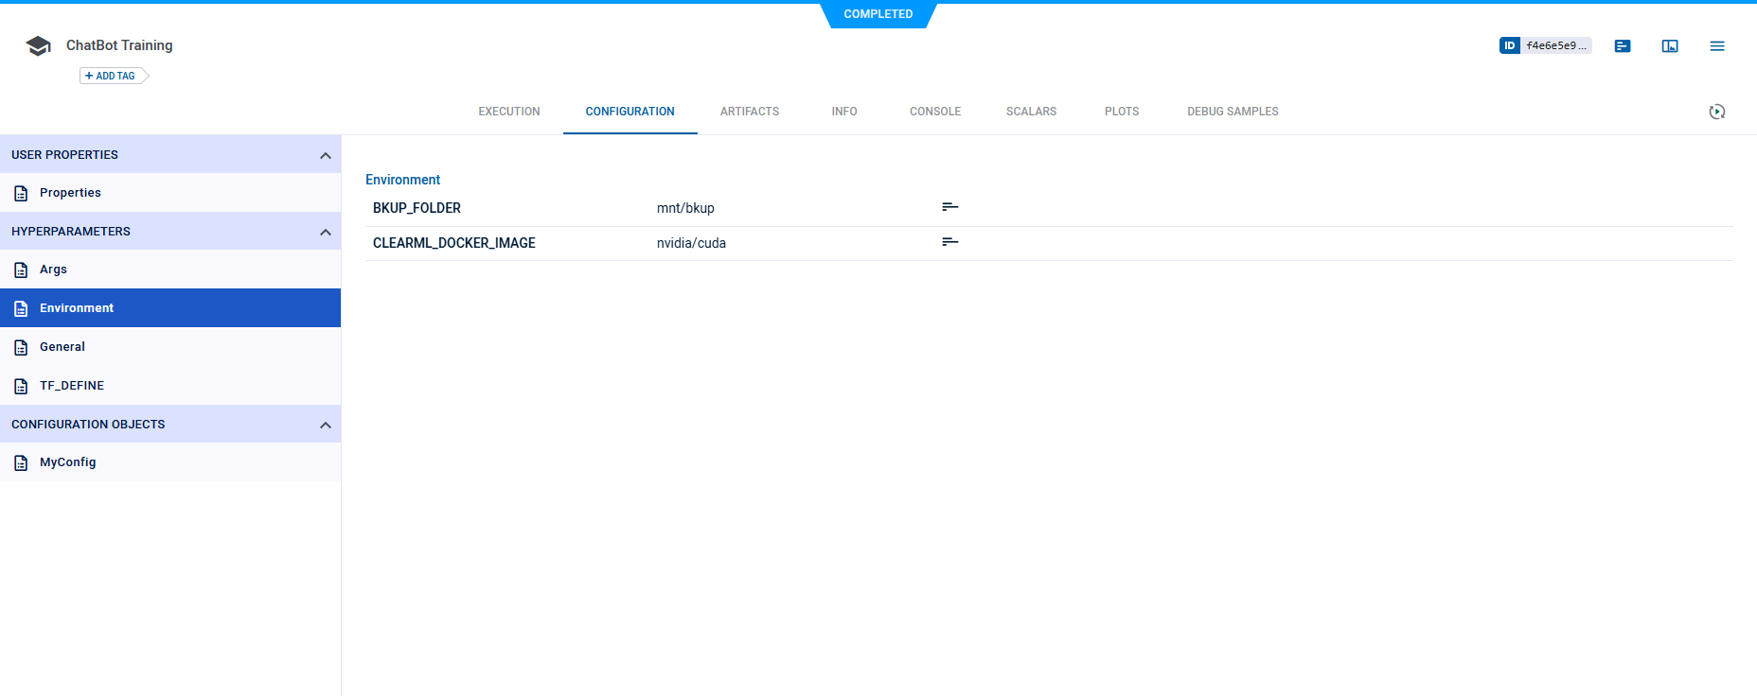The width and height of the screenshot is (1757, 696).
Task: Open the MyConfig configuration object
Action: point(67,462)
